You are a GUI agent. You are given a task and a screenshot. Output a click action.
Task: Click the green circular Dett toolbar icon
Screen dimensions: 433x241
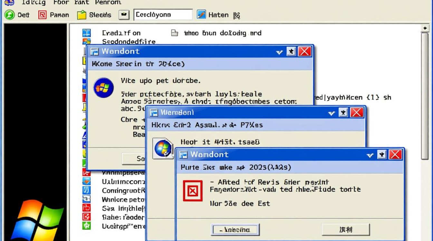[x=9, y=15]
